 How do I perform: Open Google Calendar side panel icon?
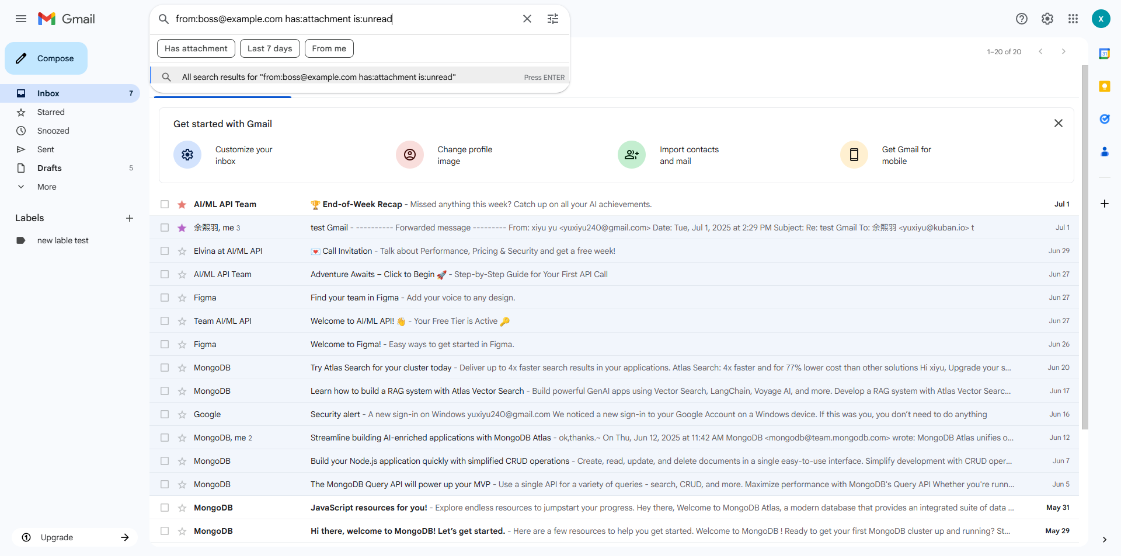[1105, 54]
